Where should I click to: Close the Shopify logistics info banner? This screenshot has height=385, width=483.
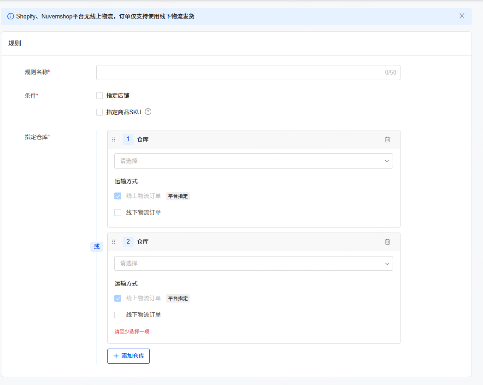pos(461,16)
